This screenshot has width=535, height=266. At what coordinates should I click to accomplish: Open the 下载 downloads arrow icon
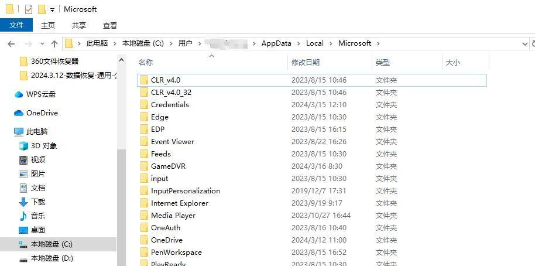click(x=23, y=202)
